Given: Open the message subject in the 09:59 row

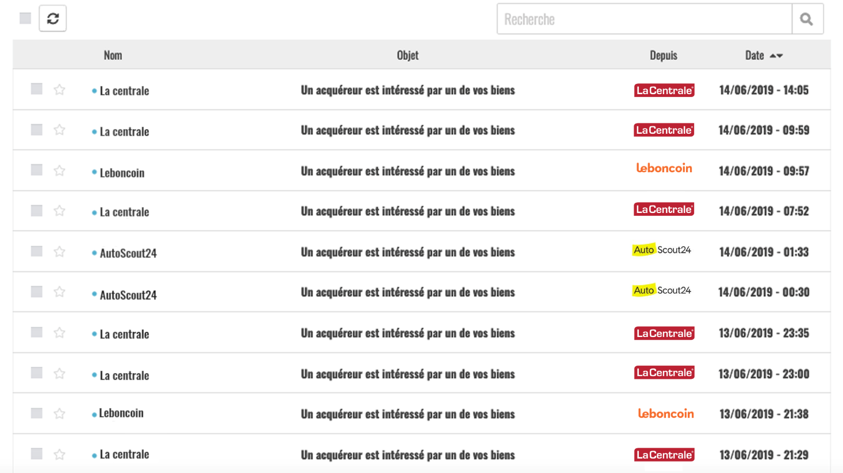Looking at the screenshot, I should pyautogui.click(x=408, y=130).
